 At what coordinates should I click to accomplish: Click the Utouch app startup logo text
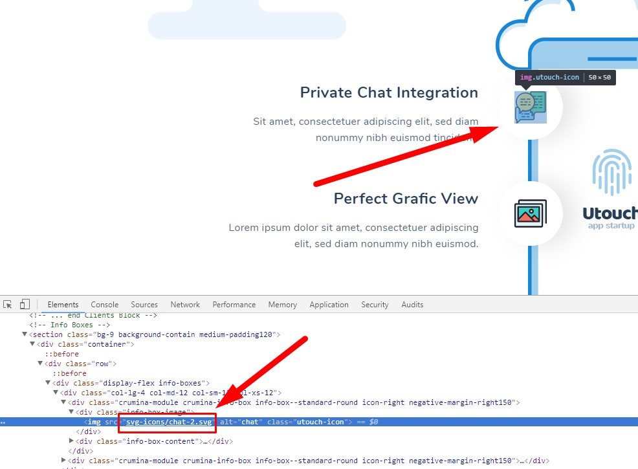tap(610, 218)
